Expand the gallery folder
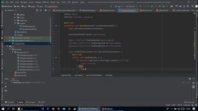 [x=15, y=14]
